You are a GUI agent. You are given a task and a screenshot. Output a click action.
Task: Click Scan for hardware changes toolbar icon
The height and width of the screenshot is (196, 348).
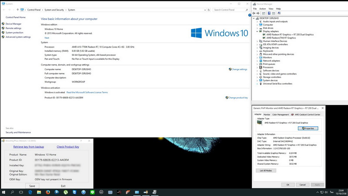coord(279,14)
